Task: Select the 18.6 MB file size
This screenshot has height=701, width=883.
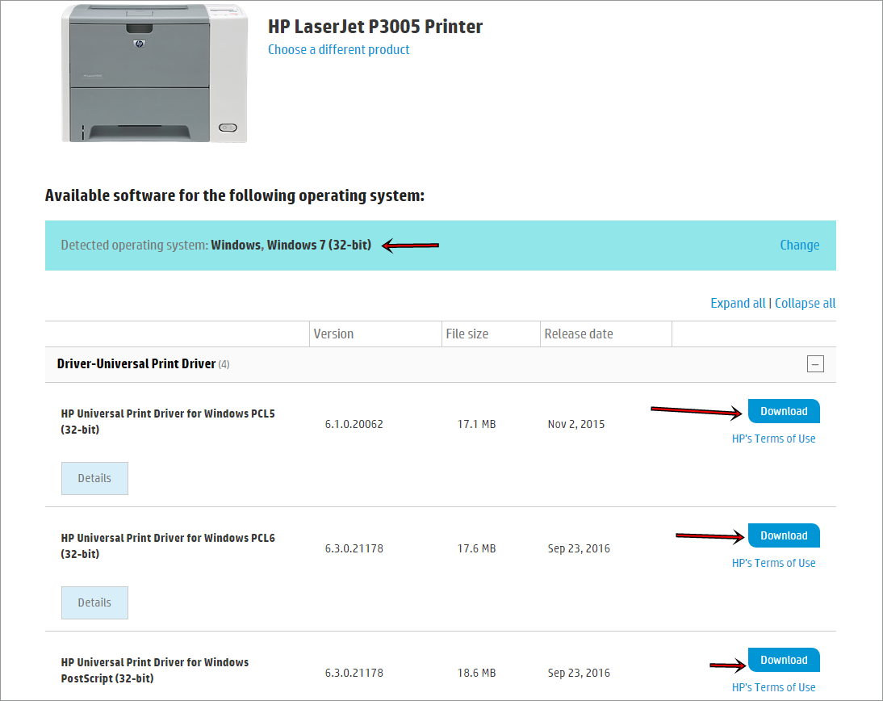Action: (476, 674)
